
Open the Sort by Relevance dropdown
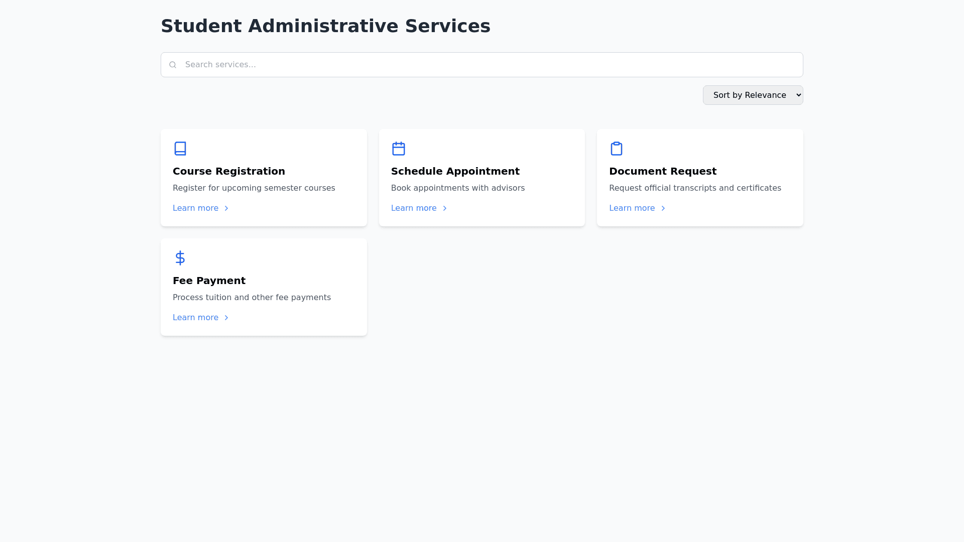coord(752,95)
